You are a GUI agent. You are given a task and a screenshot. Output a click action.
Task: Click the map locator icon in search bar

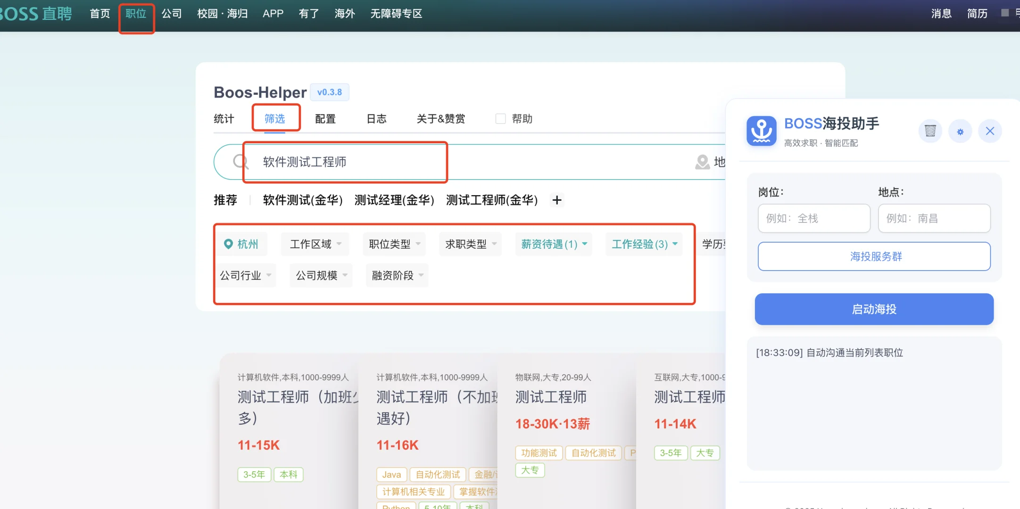(x=702, y=162)
